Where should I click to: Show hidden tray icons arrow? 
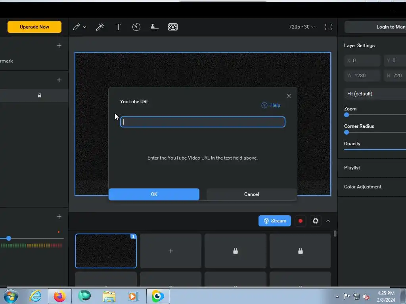pyautogui.click(x=337, y=296)
